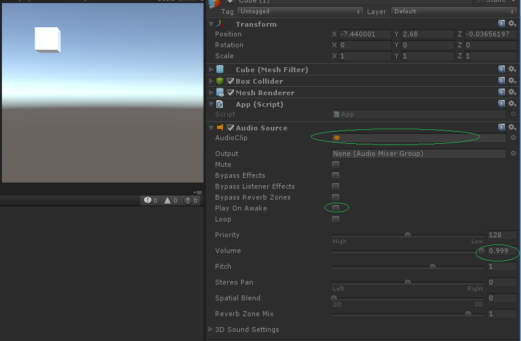Open the Audio Source gear menu
Viewport: 521px width, 341px height.
click(x=512, y=127)
